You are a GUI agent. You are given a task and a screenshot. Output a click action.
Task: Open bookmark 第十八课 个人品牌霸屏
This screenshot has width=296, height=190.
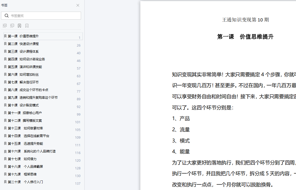click(43, 167)
